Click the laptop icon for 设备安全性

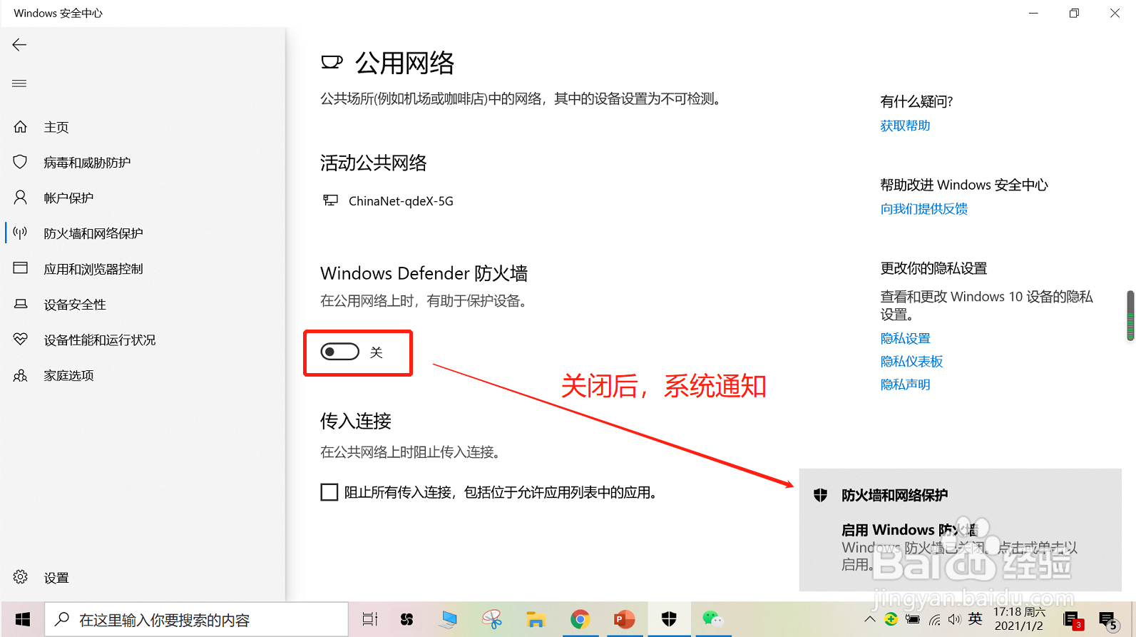click(20, 304)
